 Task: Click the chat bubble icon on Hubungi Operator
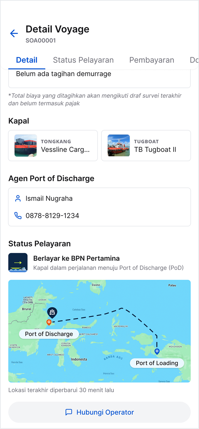tap(69, 412)
